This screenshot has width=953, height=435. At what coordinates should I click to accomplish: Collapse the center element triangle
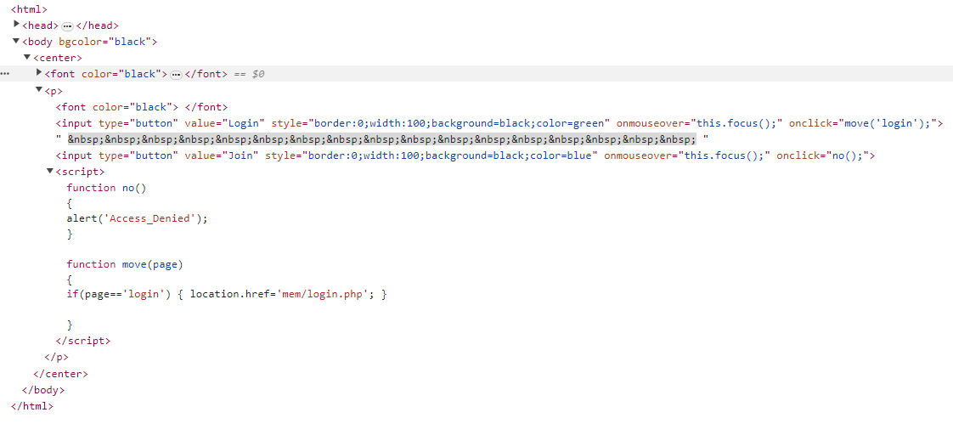point(27,57)
